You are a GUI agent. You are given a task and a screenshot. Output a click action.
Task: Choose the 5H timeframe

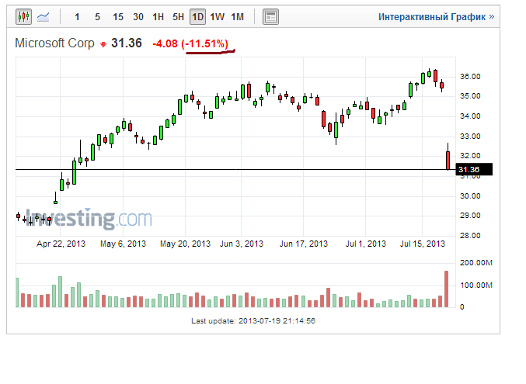pyautogui.click(x=178, y=17)
